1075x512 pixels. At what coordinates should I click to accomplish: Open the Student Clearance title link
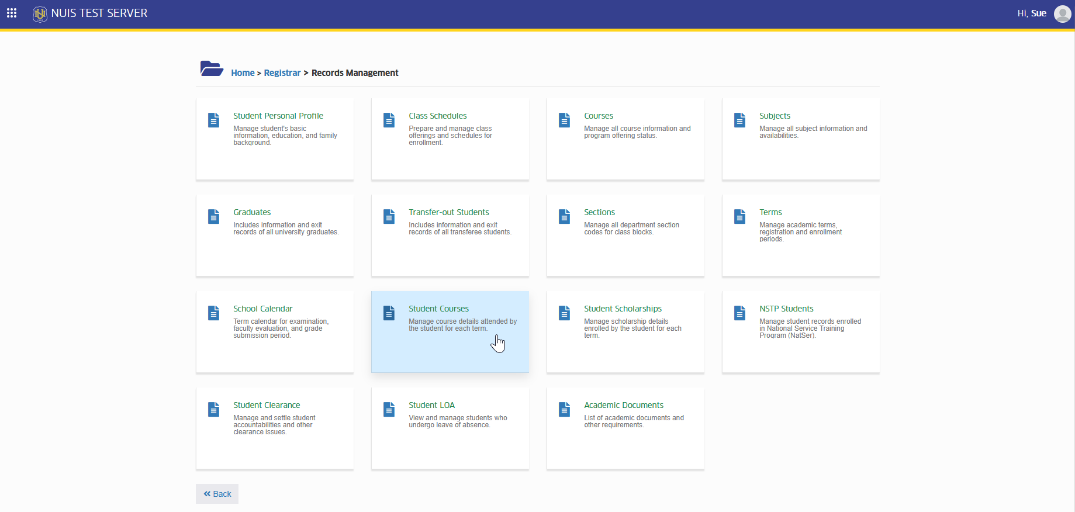pyautogui.click(x=267, y=405)
